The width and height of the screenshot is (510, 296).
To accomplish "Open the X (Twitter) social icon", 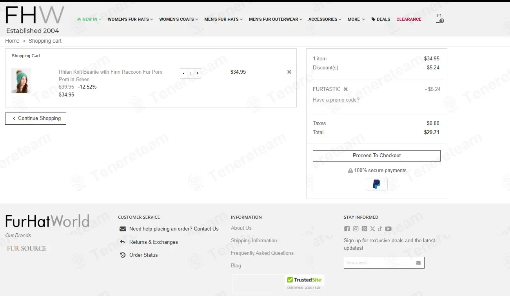I will pos(372,229).
